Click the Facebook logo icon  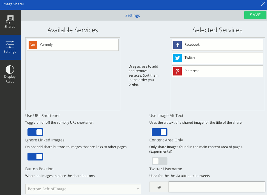pyautogui.click(x=178, y=45)
